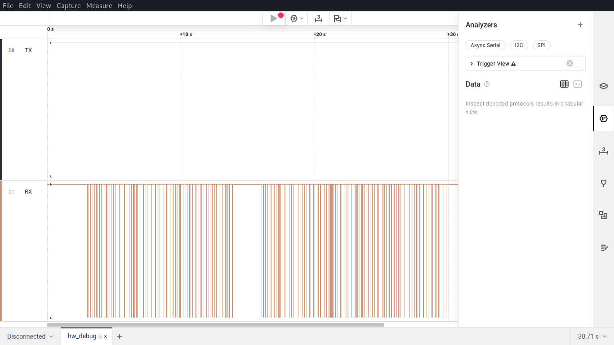Add an I2C analyzer
614x345 pixels.
pos(519,45)
